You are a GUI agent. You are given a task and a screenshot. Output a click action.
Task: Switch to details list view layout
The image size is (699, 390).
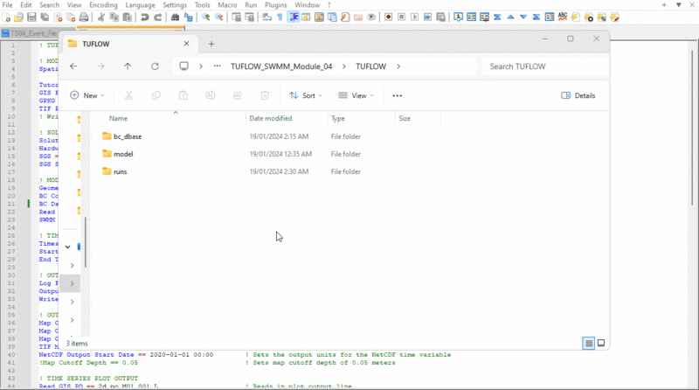pos(589,344)
